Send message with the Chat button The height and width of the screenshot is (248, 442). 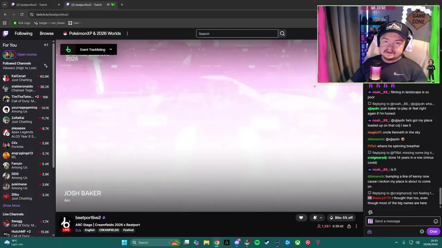coord(433,231)
